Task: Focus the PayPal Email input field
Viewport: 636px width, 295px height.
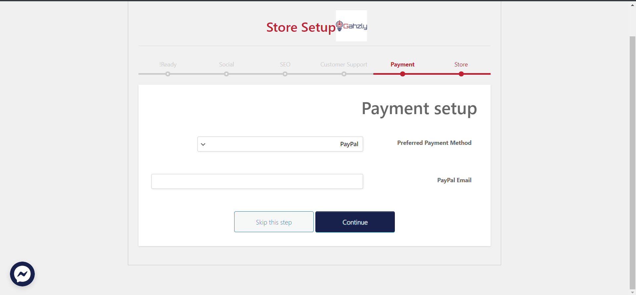Action: (x=257, y=181)
